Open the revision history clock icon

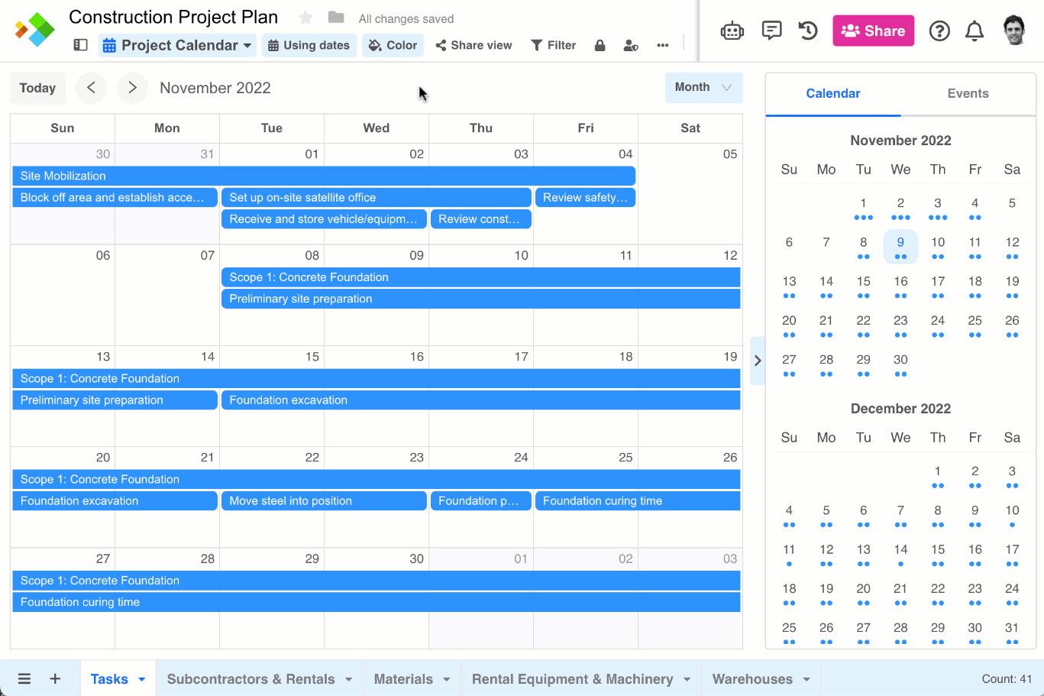[x=808, y=31]
